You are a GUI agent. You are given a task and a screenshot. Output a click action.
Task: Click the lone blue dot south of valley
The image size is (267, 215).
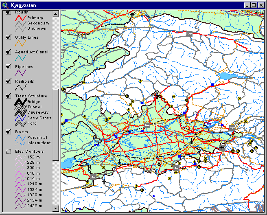coord(153,196)
